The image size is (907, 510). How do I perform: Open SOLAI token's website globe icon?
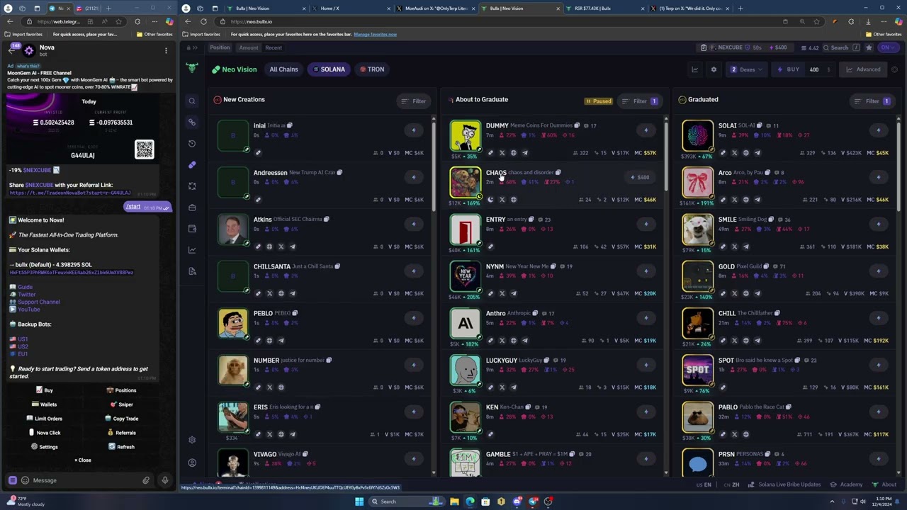pyautogui.click(x=745, y=153)
